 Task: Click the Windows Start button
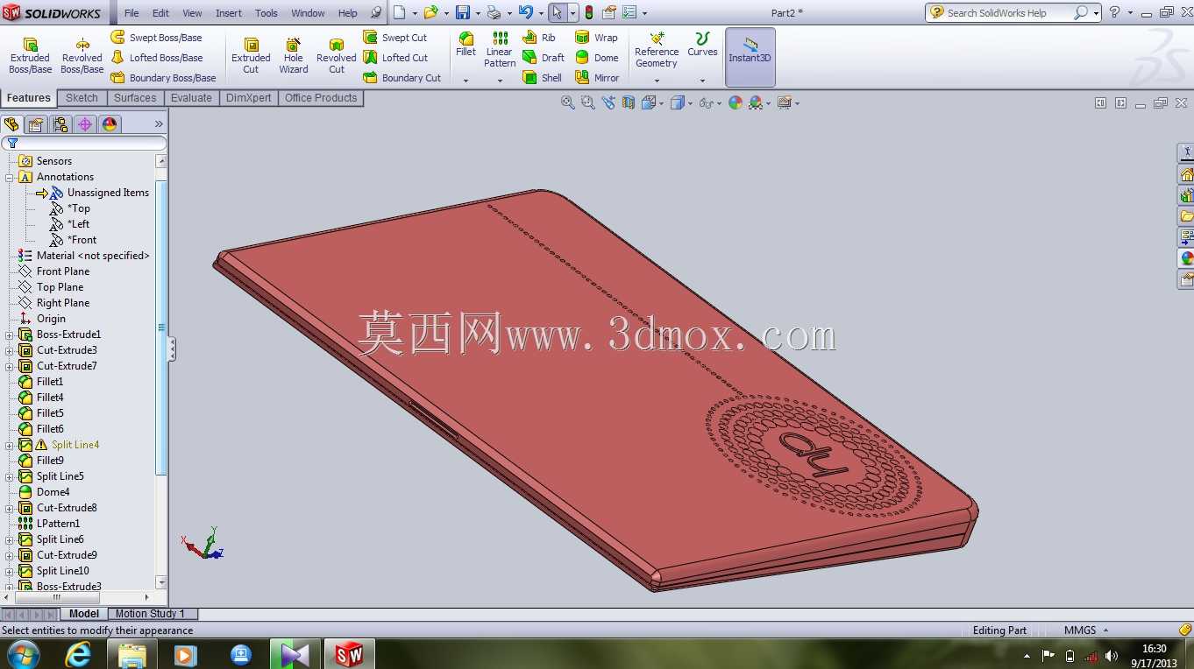coord(22,654)
